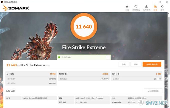The image size is (170, 108).
Task: Click the combined score value 5 835
Action: coord(158,74)
